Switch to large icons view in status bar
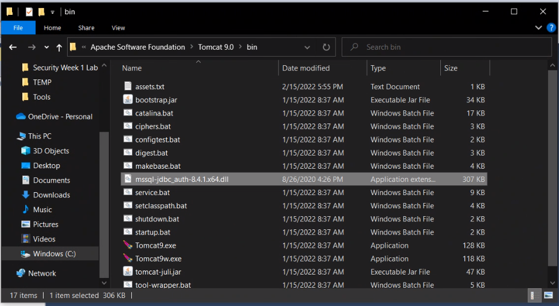 (548, 296)
